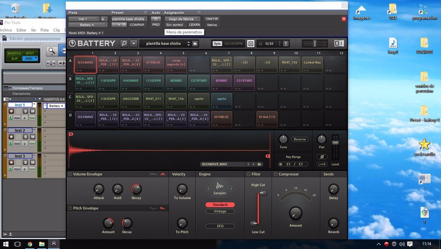The width and height of the screenshot is (441, 249).
Task: Click the phase invert icon under Pan
Action: [x=322, y=157]
